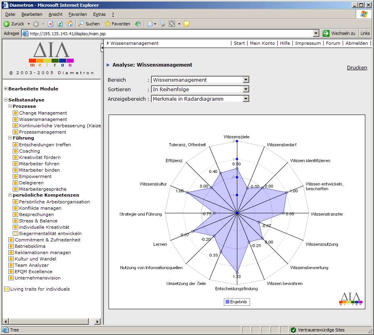Click the home page icon
The image size is (374, 335).
70,24
